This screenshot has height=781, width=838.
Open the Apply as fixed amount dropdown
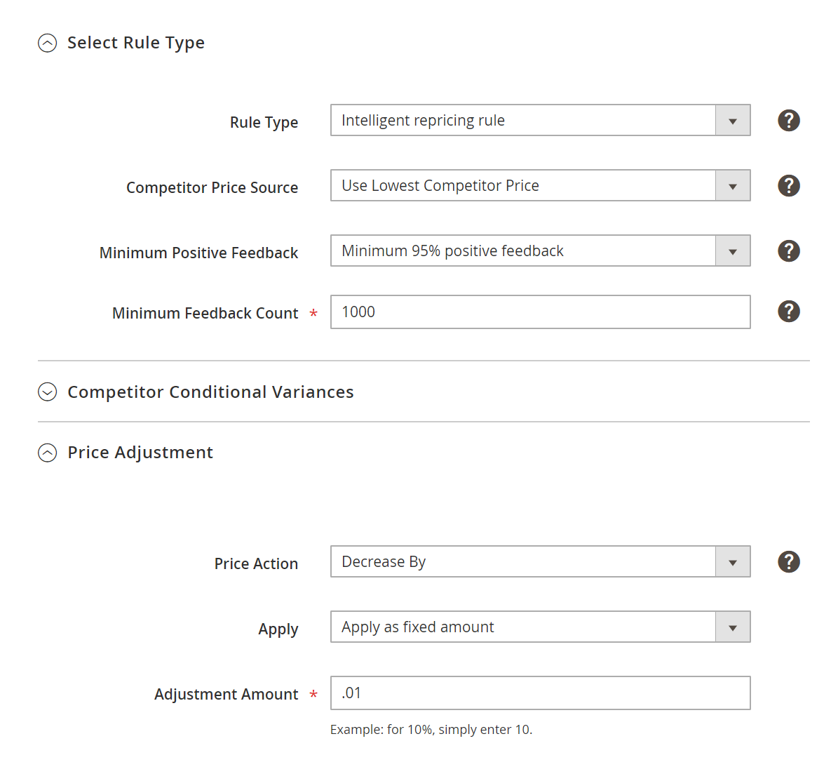pos(541,627)
